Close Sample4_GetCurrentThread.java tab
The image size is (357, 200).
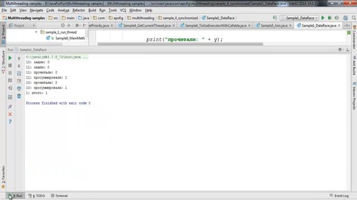173,26
